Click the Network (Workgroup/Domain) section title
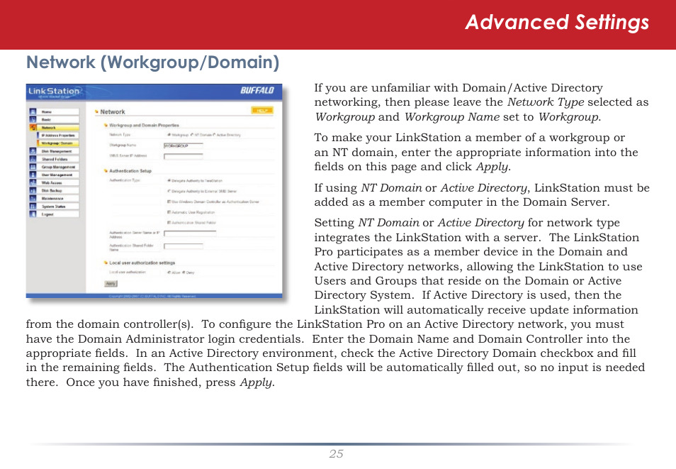 coord(152,62)
